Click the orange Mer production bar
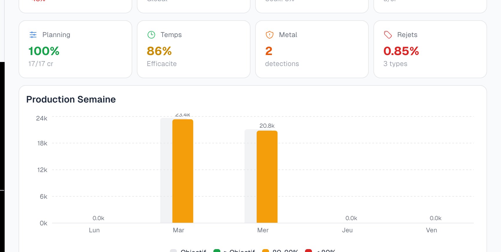The height and width of the screenshot is (252, 501). point(267,177)
